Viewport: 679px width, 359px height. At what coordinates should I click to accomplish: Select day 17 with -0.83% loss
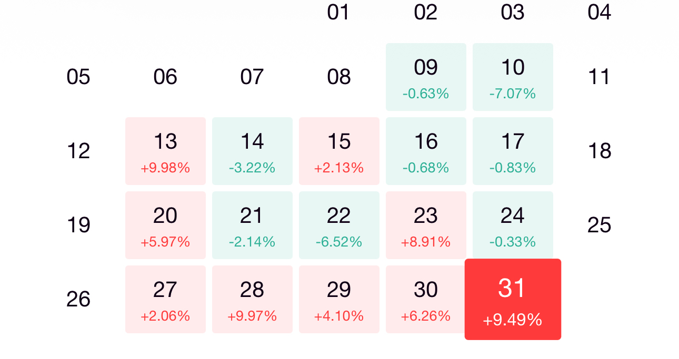pyautogui.click(x=513, y=151)
